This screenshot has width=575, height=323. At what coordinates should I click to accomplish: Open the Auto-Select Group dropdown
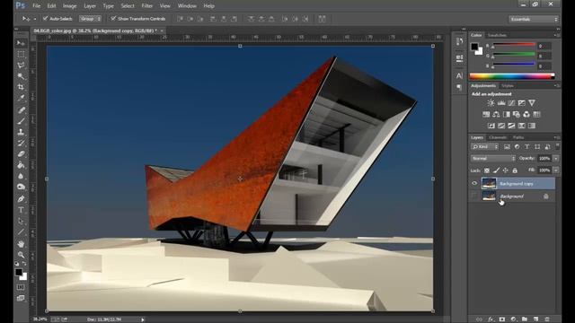[90, 19]
